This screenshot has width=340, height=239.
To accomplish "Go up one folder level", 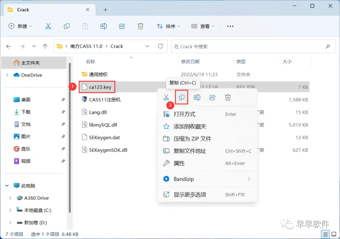I will pyautogui.click(x=45, y=46).
